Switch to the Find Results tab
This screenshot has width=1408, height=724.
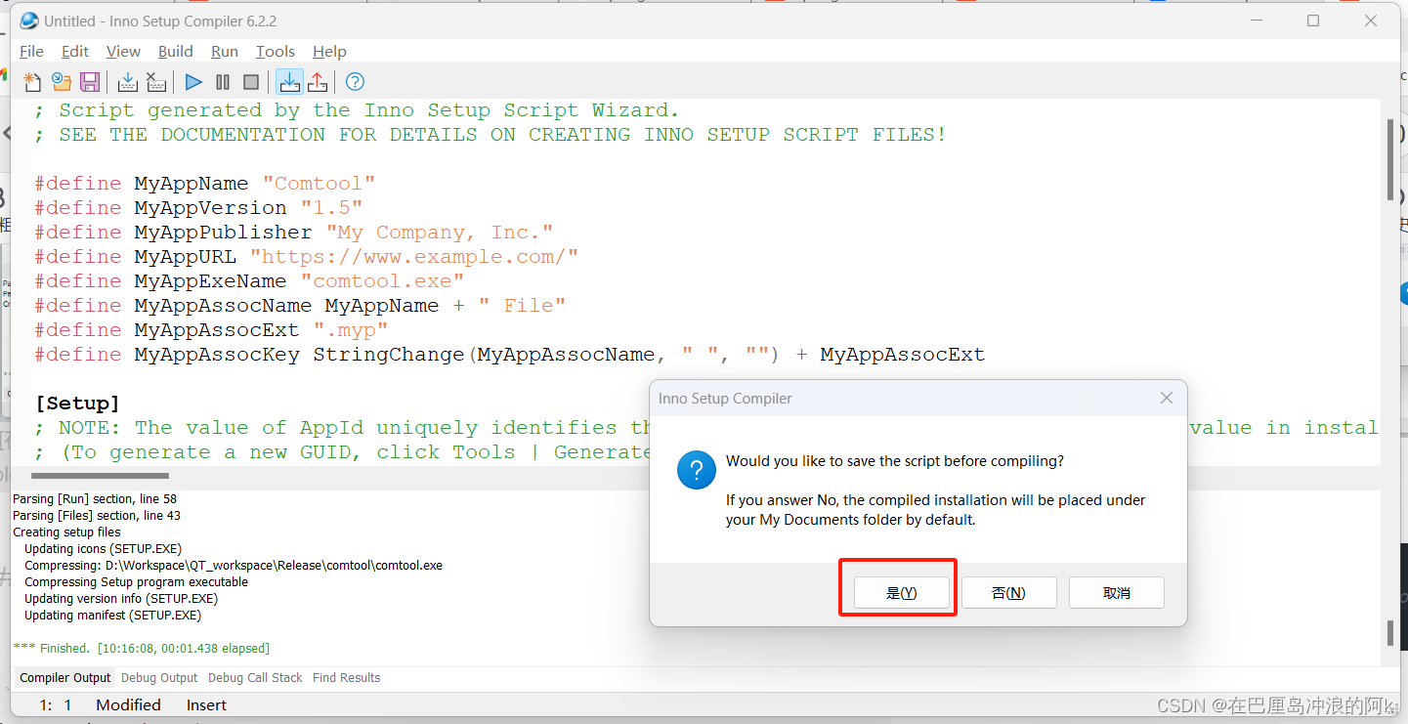(x=347, y=677)
